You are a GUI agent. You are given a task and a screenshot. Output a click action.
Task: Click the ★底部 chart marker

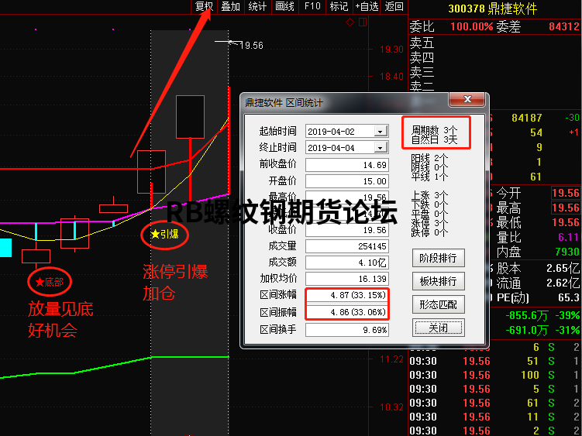pos(50,282)
